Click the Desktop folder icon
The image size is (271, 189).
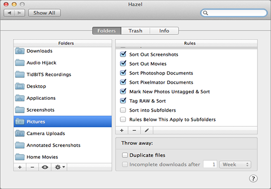tap(20, 86)
